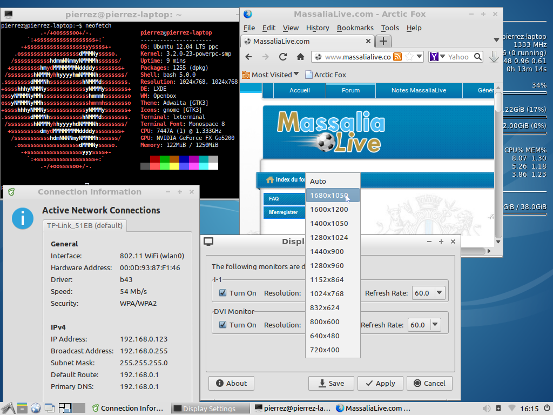Click the power logout icon in panel
The image size is (553, 415).
pos(547,409)
